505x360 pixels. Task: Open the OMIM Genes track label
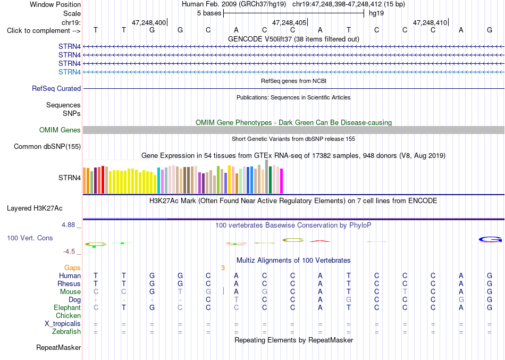coord(60,130)
